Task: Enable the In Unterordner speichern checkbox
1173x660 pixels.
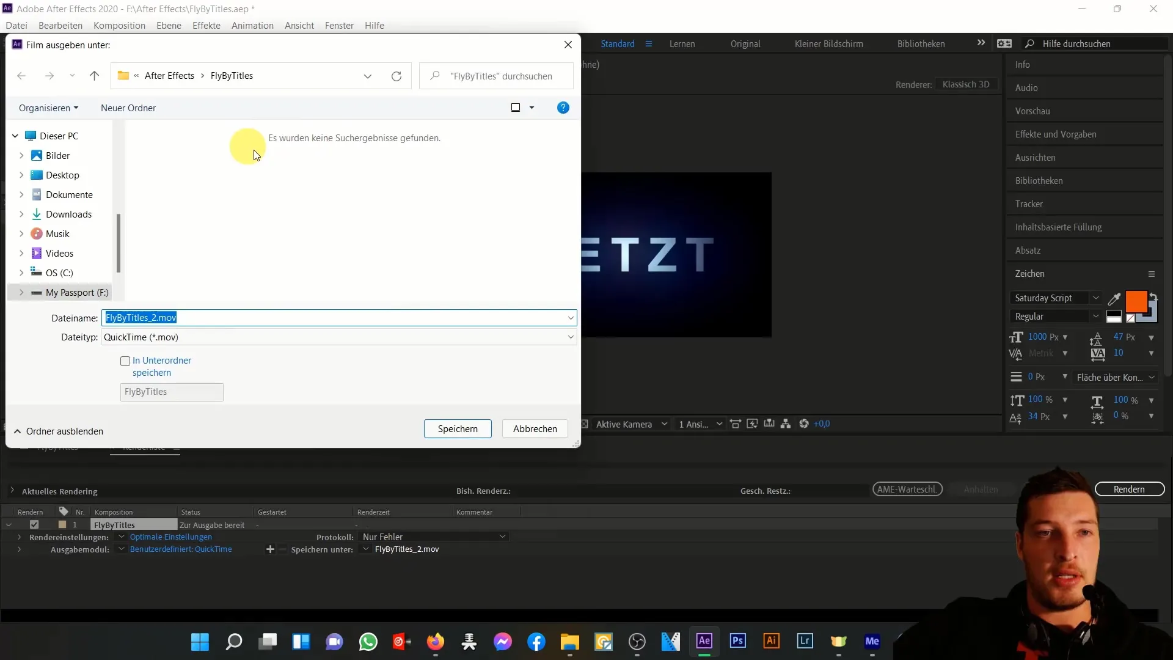Action: click(125, 361)
